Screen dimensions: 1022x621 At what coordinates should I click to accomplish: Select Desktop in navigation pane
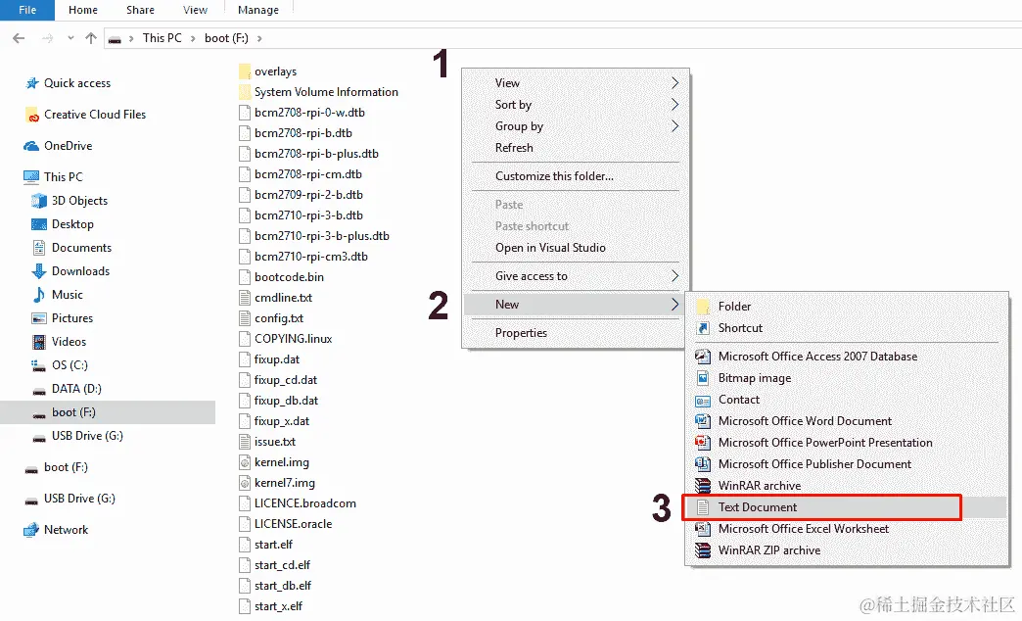(72, 224)
